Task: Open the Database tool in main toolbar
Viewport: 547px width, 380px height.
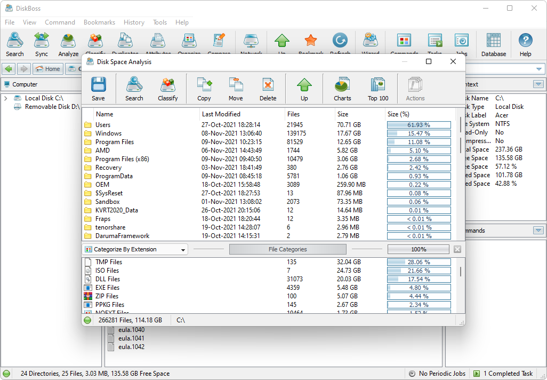Action: [x=494, y=44]
